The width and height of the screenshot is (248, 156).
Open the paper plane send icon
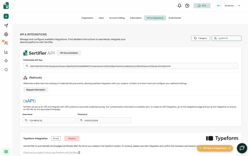(x=6, y=25)
